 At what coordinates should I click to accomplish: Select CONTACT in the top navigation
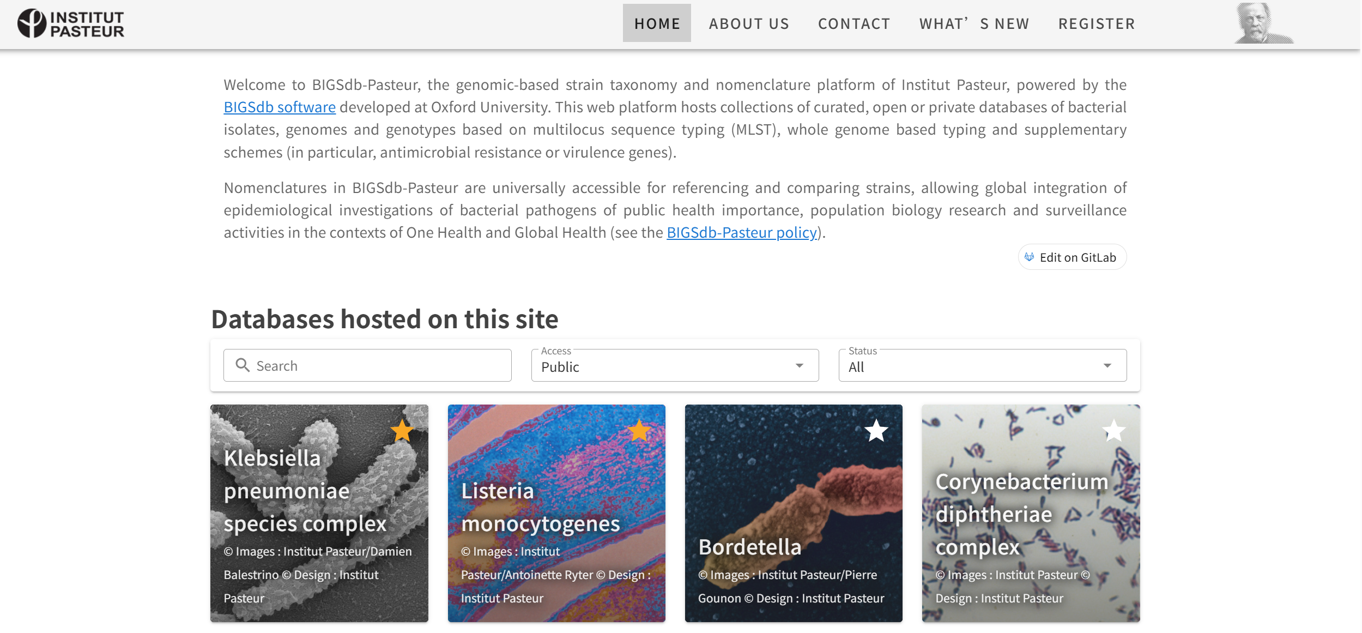click(x=854, y=23)
